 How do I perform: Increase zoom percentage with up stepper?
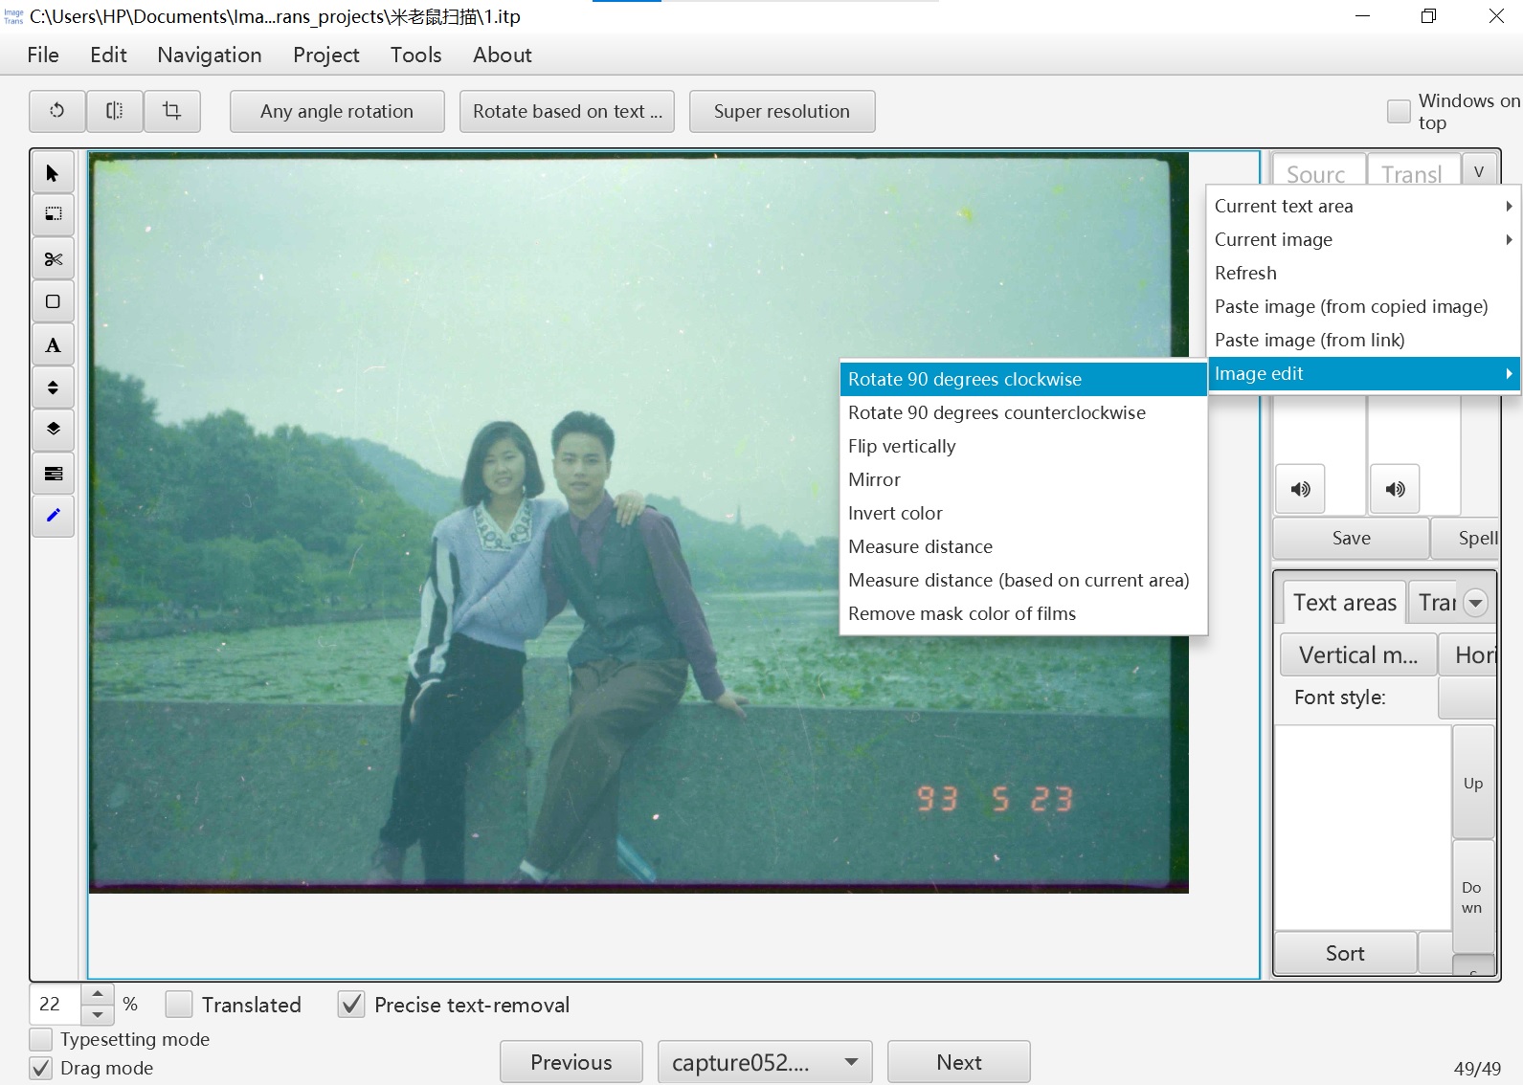tap(98, 994)
